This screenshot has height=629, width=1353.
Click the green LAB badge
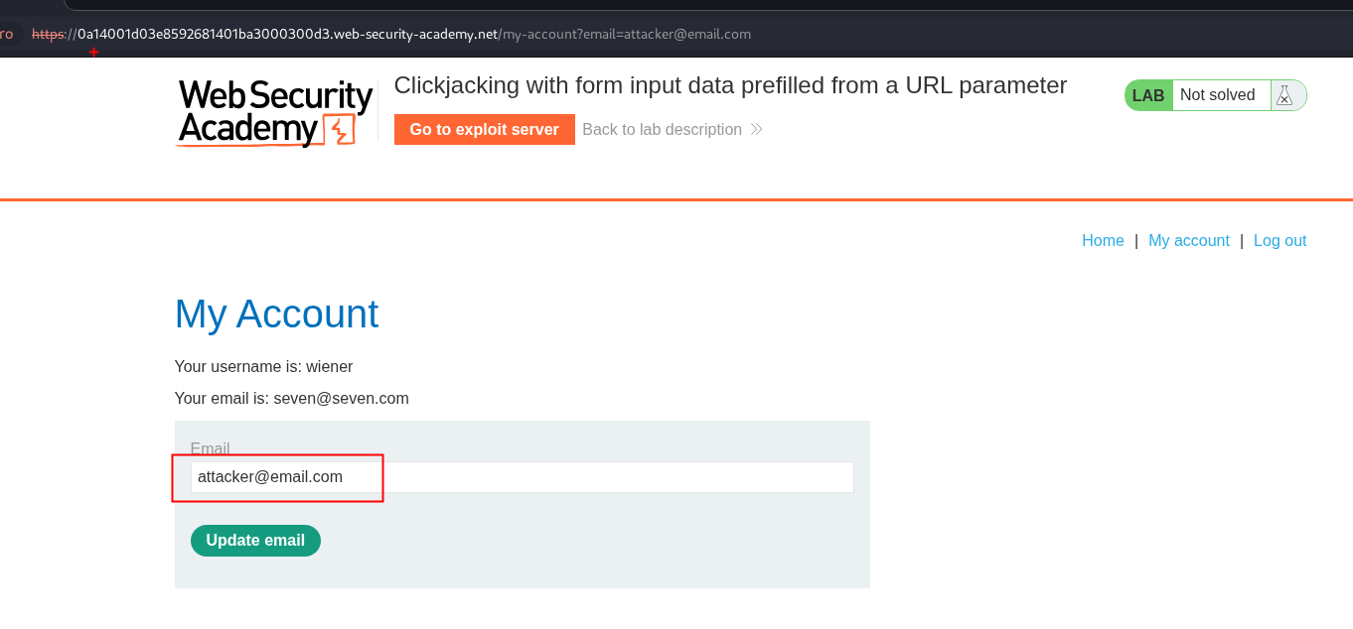click(x=1148, y=95)
